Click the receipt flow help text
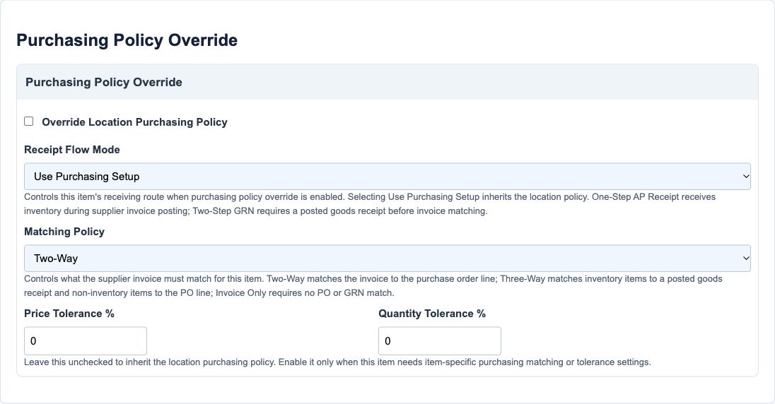775x404 pixels. 370,204
